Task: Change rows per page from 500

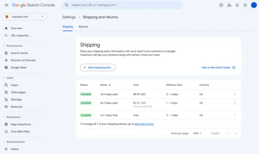Action: (197, 133)
